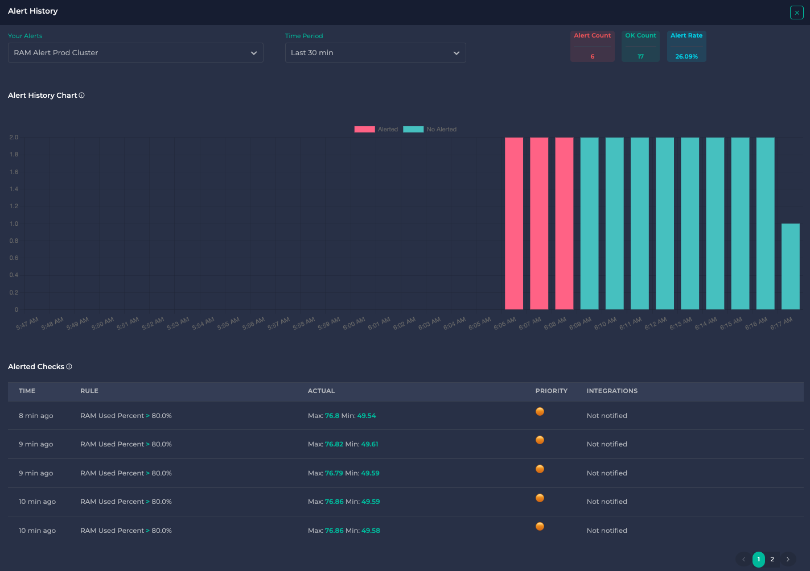Click the Alert Rate stat card

coord(686,46)
